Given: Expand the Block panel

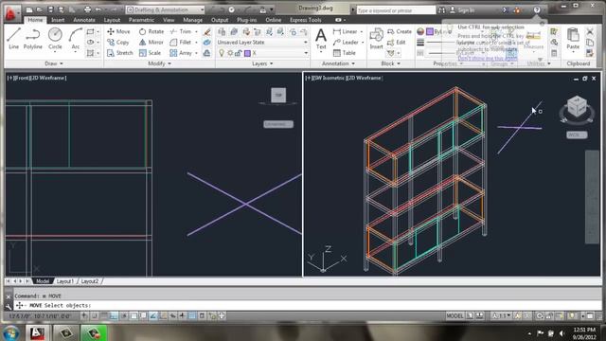Looking at the screenshot, I should coord(391,63).
